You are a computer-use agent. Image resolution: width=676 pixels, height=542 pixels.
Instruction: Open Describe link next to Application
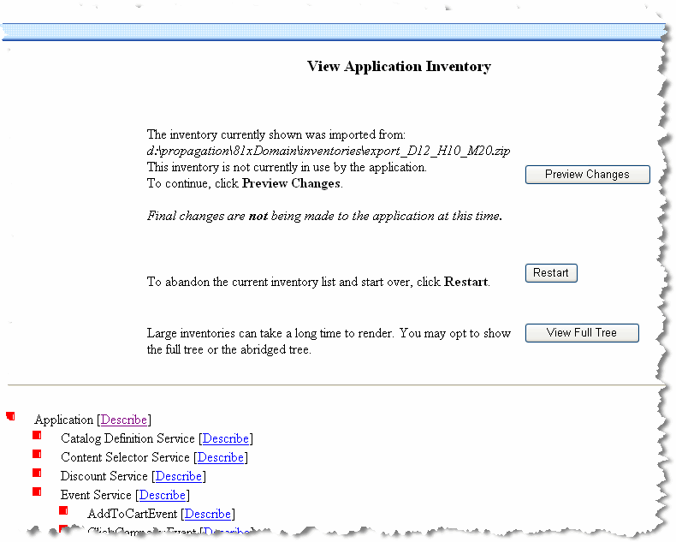pos(124,420)
